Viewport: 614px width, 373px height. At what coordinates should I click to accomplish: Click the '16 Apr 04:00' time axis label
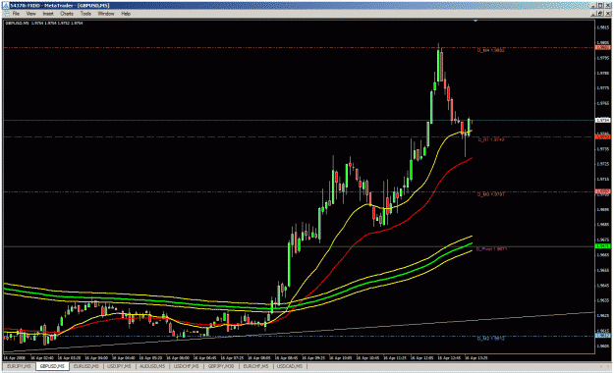click(96, 357)
